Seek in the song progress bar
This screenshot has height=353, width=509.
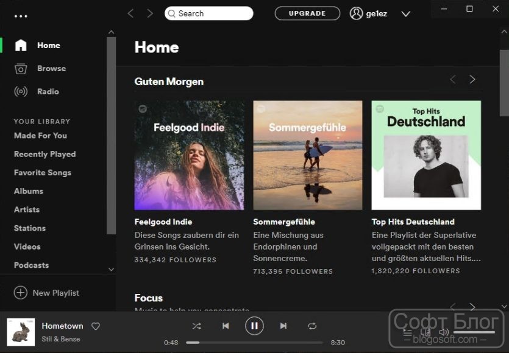point(254,343)
